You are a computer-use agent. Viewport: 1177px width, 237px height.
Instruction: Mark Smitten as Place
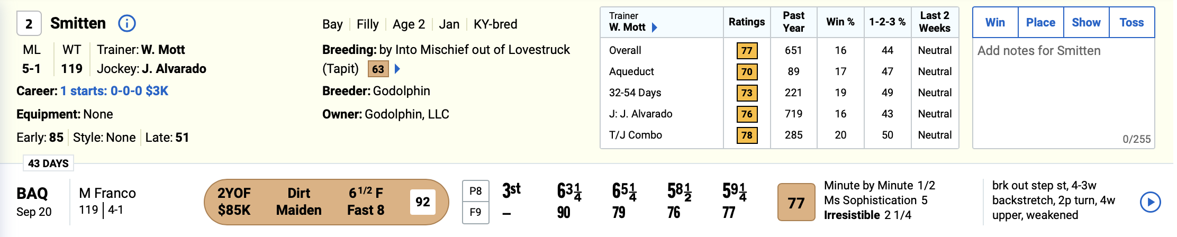click(1040, 22)
